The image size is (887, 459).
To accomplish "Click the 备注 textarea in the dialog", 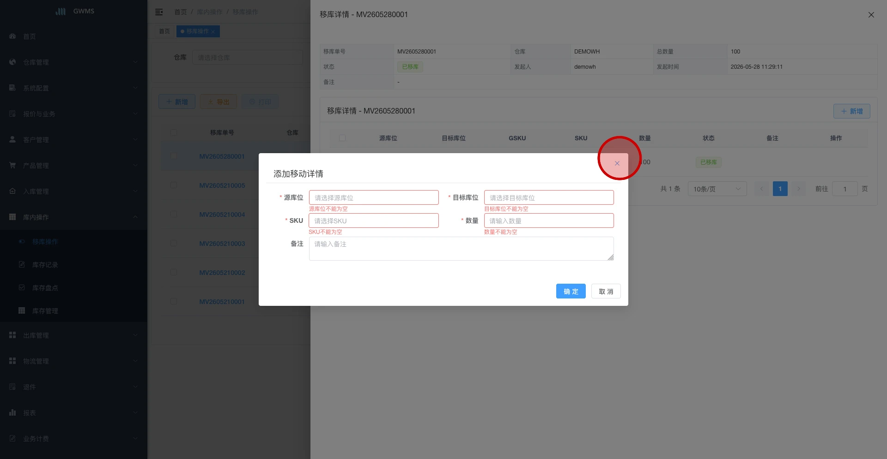I will point(462,249).
